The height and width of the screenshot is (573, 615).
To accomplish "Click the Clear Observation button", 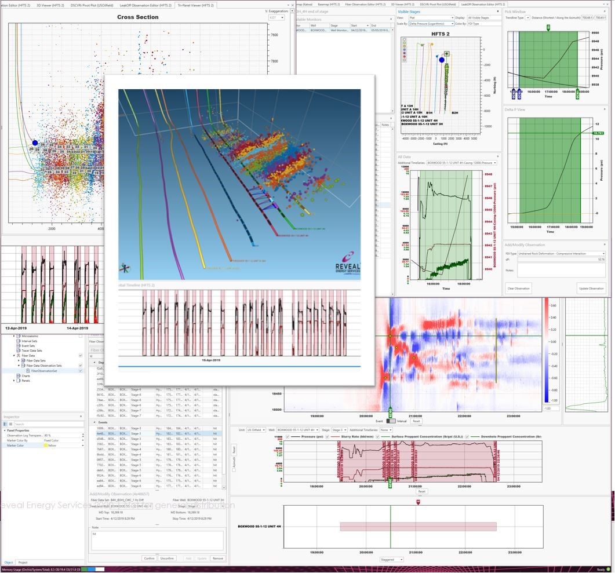I will click(x=519, y=289).
